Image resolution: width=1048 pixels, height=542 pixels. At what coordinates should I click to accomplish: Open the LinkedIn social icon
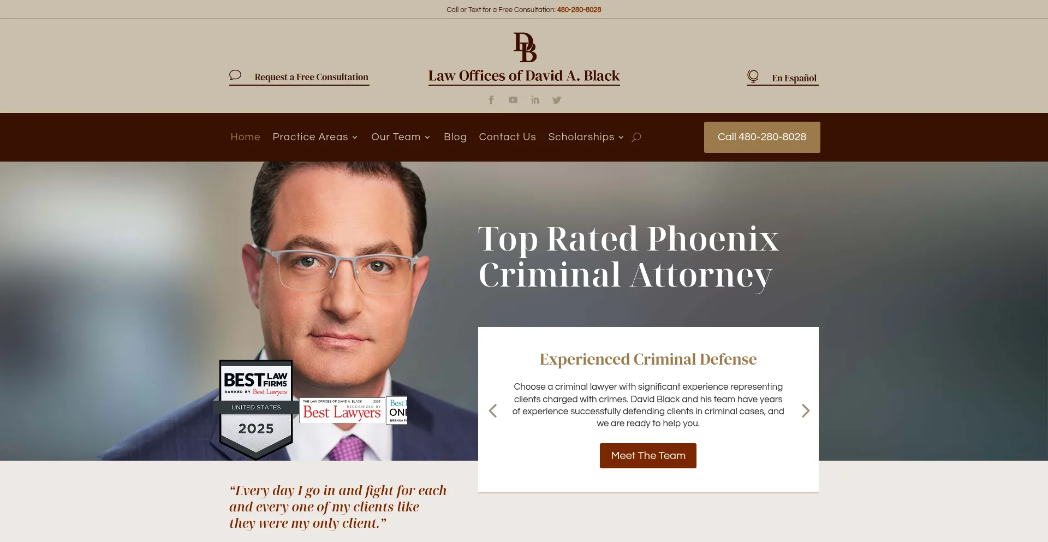point(535,100)
